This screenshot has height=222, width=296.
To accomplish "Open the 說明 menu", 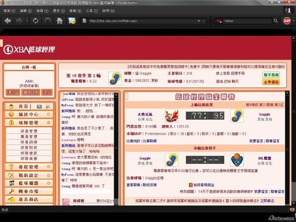I will [108, 11].
